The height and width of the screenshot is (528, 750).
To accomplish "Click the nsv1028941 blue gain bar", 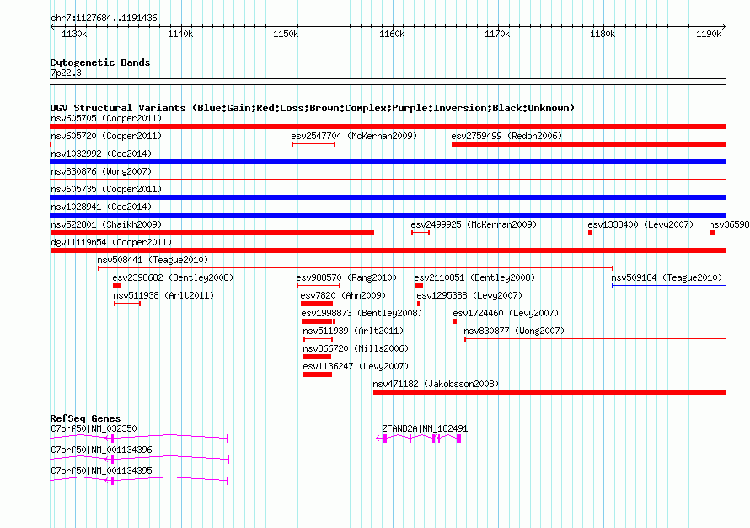I will pos(388,215).
